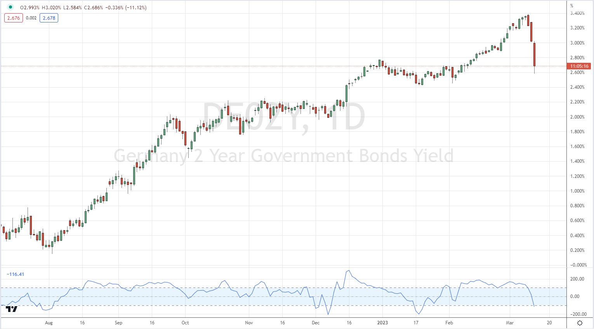Click the −200.00 indicator axis label
This screenshot has width=594, height=329.
pyautogui.click(x=578, y=314)
